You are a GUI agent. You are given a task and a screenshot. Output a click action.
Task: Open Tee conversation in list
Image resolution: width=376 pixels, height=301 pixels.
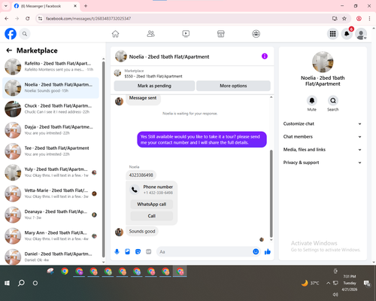pos(50,151)
